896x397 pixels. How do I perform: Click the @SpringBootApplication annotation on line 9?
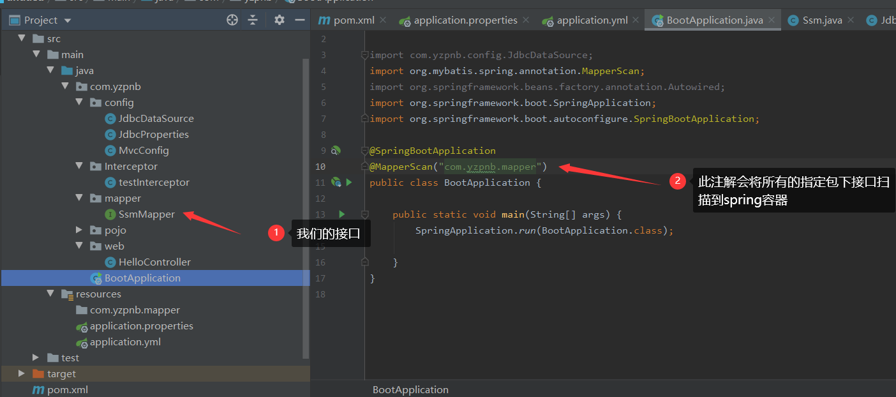[433, 151]
